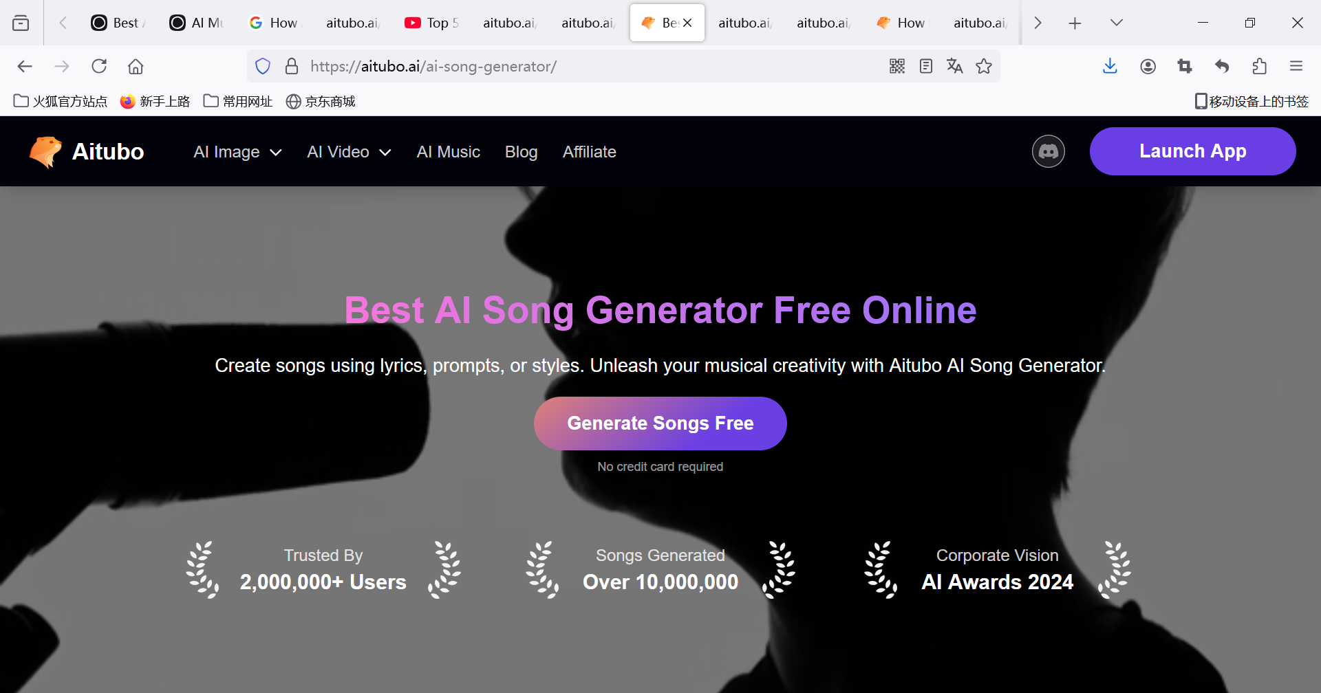Expand the AI Video menu
The width and height of the screenshot is (1321, 693).
[349, 152]
